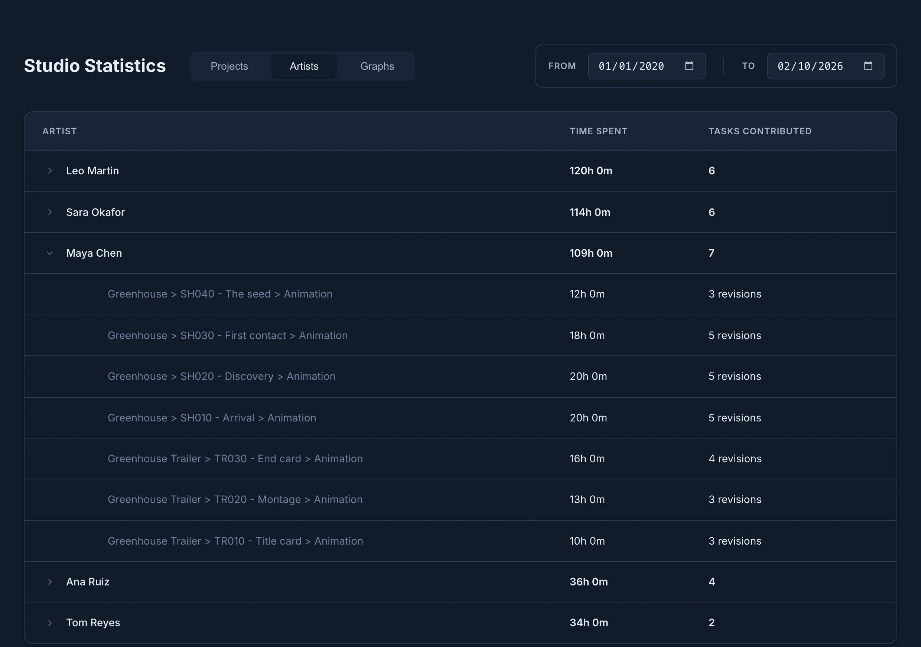Click 3 revisions on SH040 row

[735, 294]
